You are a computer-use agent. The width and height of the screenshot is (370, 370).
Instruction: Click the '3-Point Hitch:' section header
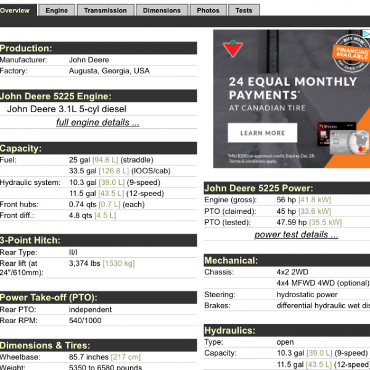99,240
